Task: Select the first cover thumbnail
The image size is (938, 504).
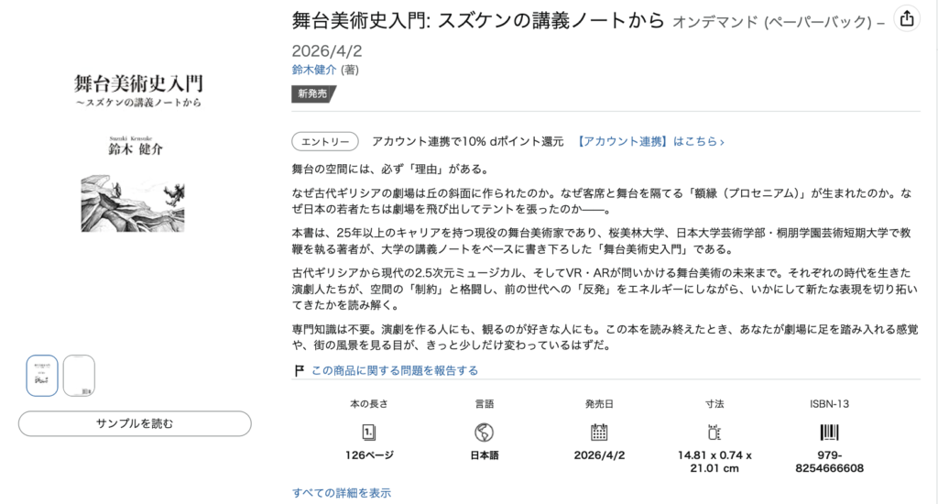Action: click(x=42, y=376)
